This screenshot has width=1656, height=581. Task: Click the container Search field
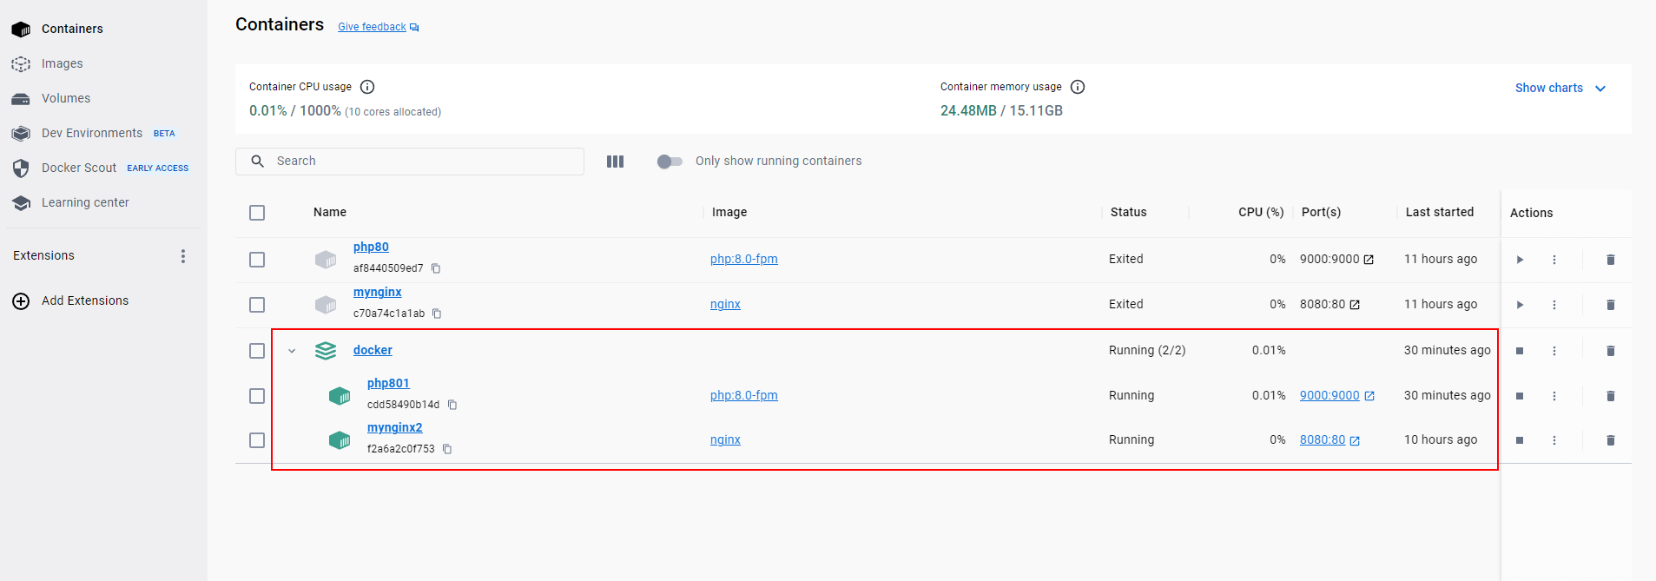click(410, 162)
